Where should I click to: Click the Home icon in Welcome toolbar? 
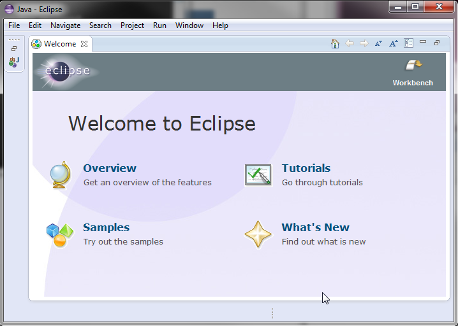[x=335, y=43]
